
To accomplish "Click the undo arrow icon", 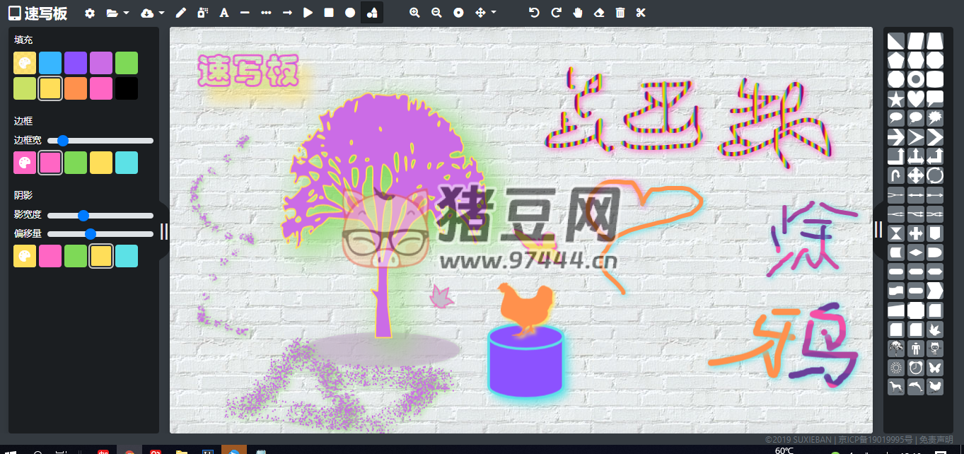I will tap(534, 13).
